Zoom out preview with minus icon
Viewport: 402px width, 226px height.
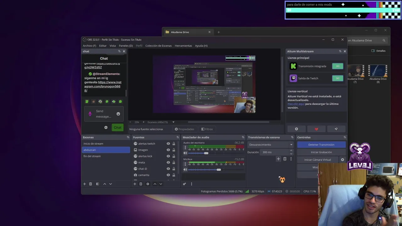pyautogui.click(x=130, y=122)
